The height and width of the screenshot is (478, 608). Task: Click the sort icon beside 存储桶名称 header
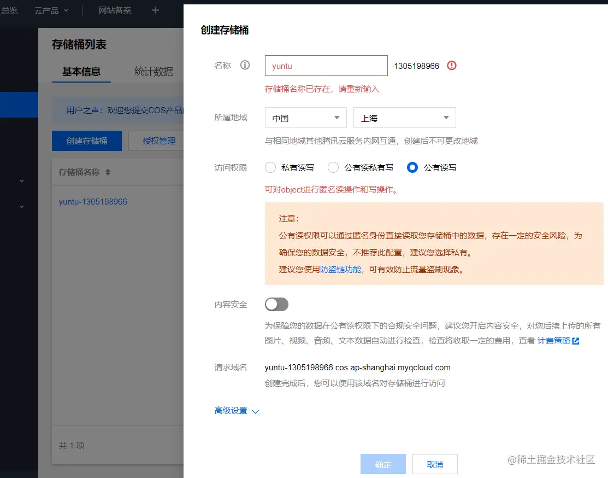(x=108, y=172)
